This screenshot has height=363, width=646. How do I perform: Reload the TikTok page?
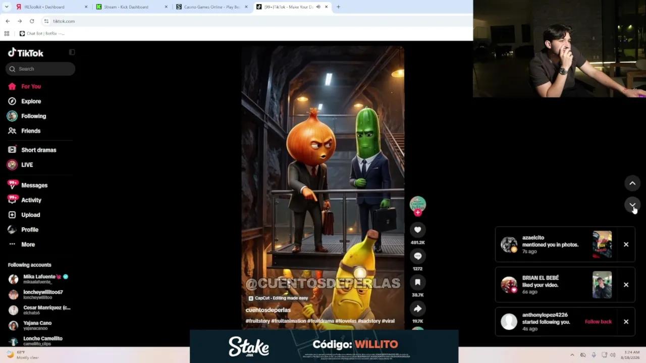pos(32,21)
